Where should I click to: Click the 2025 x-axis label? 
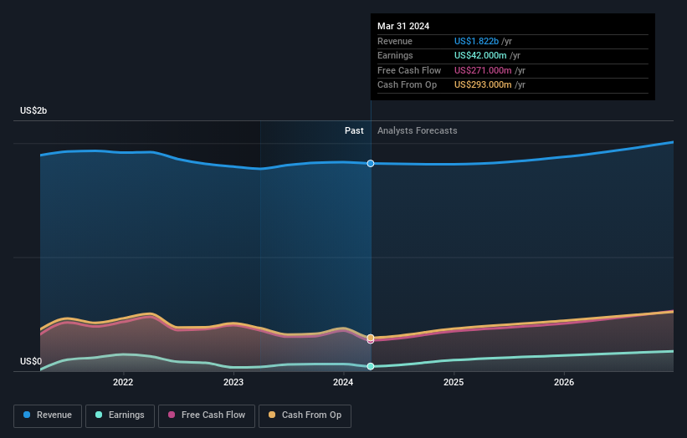454,382
